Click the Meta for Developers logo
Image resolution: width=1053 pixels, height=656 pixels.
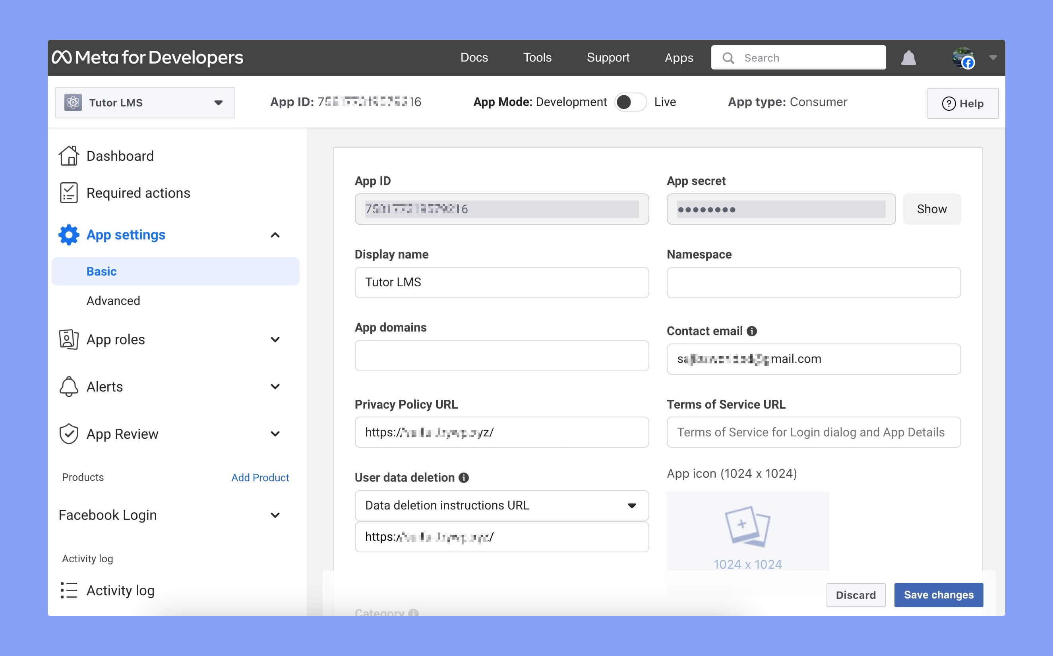pos(147,57)
